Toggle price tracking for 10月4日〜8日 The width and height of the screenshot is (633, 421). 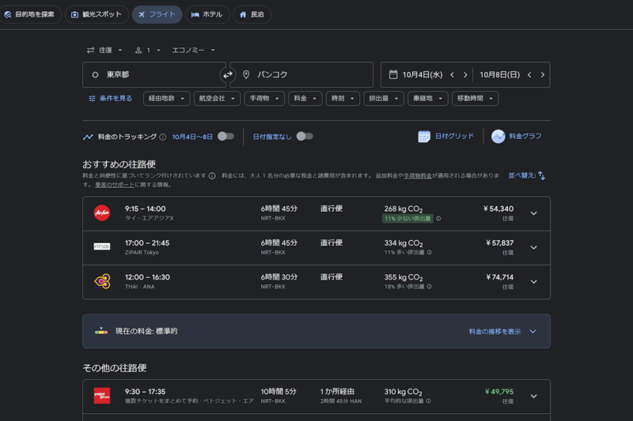point(226,137)
